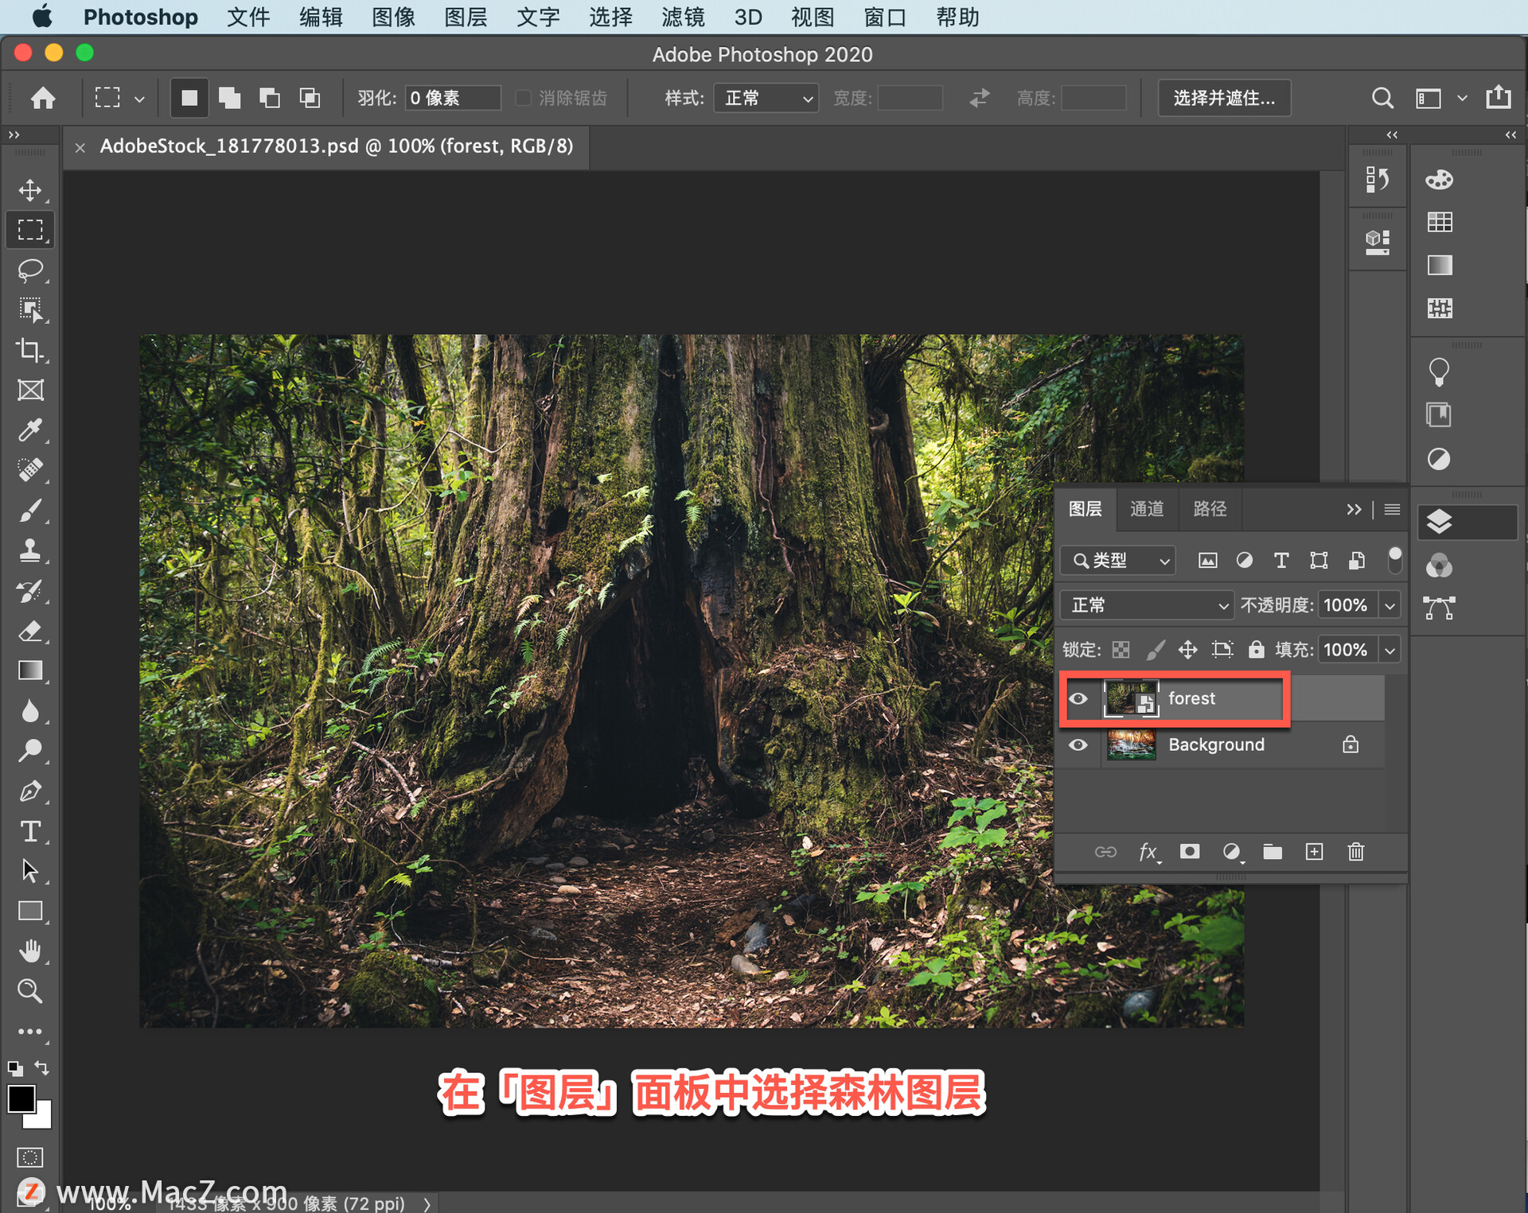
Task: Switch to the 通道 (Channels) tab
Action: click(1146, 509)
